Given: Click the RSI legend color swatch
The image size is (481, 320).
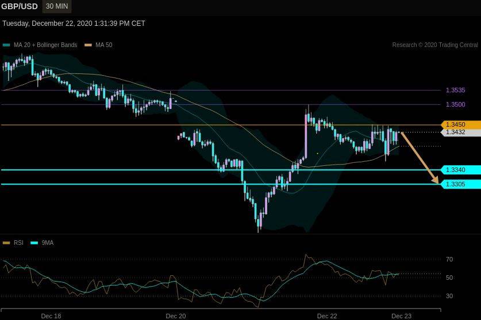Looking at the screenshot, I should [x=6, y=243].
